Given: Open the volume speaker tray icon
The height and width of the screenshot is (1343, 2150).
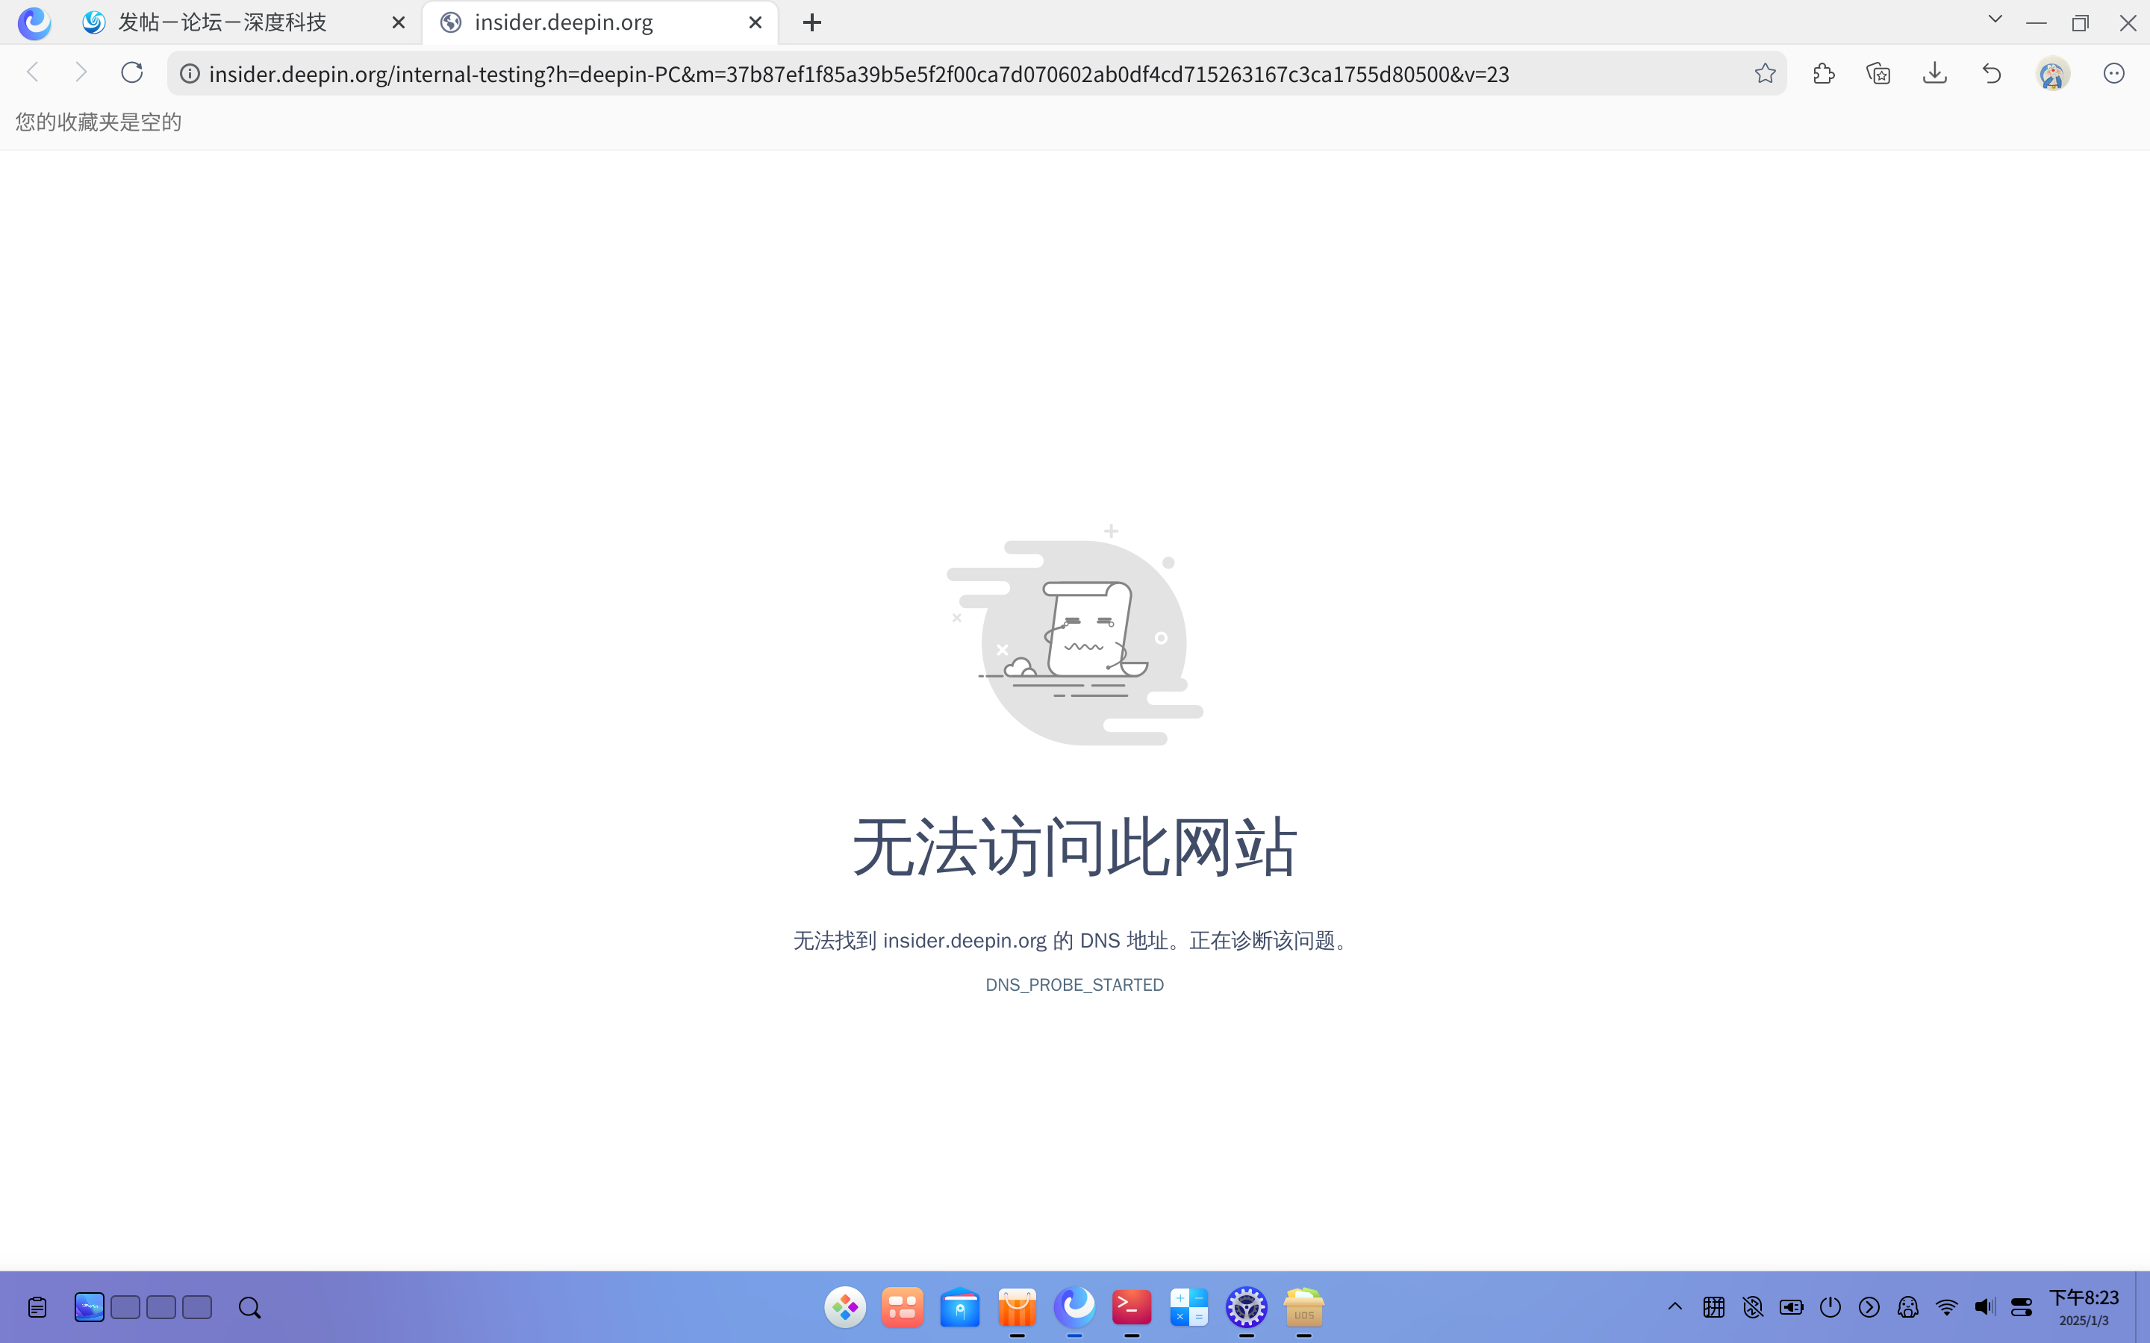Looking at the screenshot, I should coord(1985,1307).
